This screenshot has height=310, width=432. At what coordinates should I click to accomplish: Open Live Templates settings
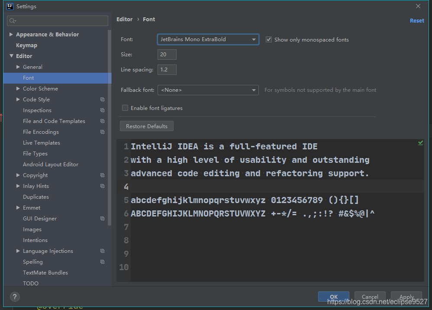click(x=41, y=143)
